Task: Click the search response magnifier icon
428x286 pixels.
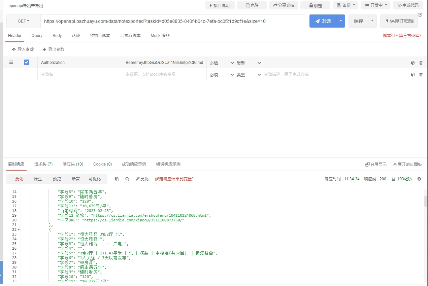Action: click(x=127, y=179)
